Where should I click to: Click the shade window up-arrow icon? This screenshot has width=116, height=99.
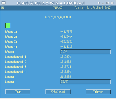tap(99, 3)
